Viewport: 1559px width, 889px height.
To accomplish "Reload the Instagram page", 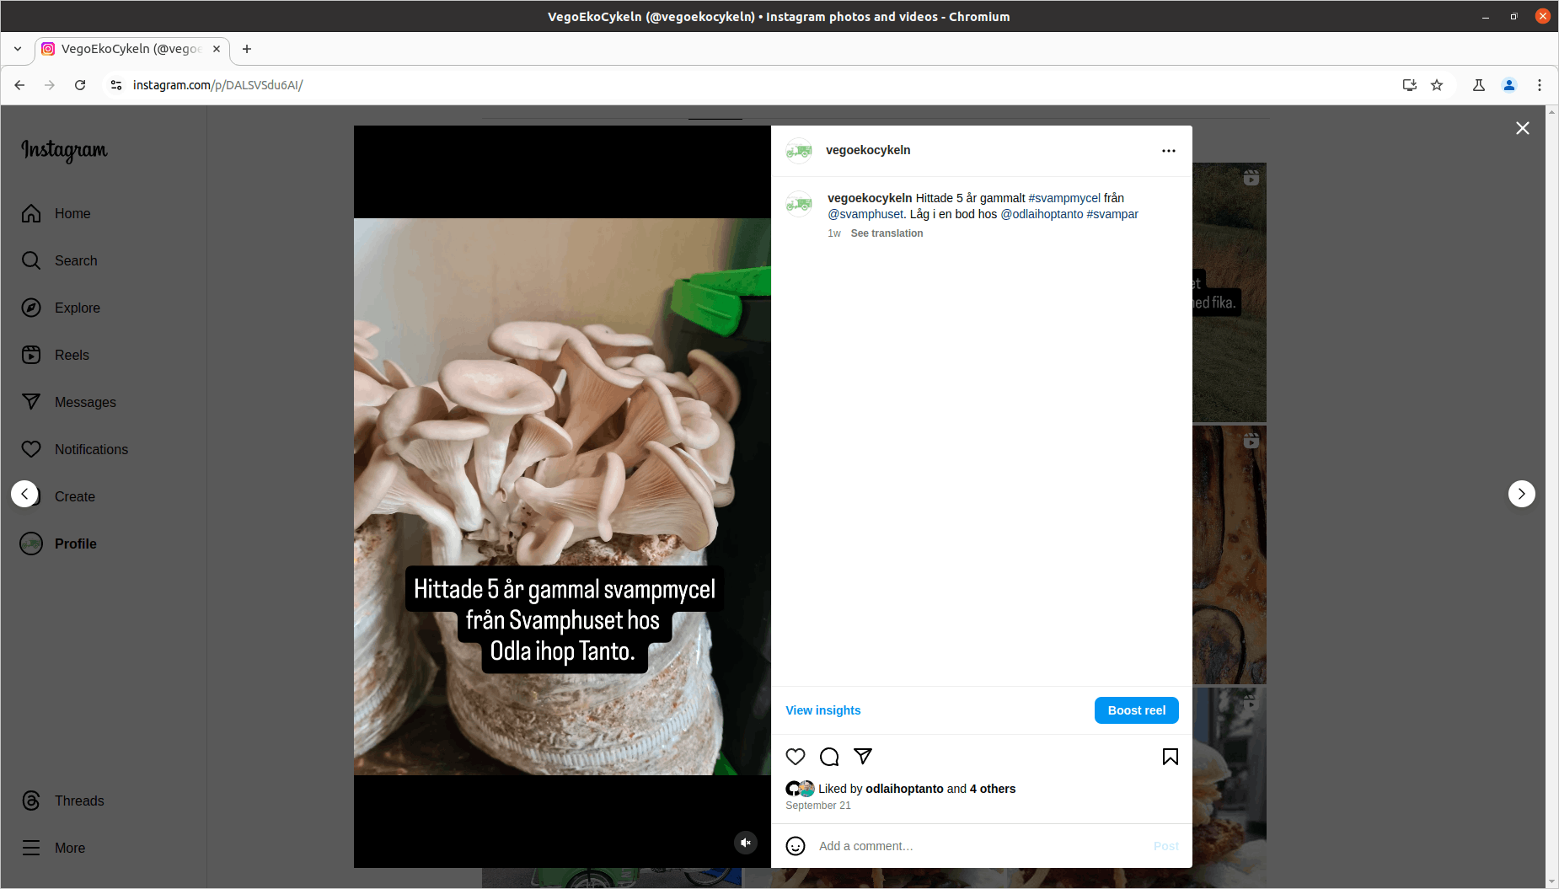I will coord(80,85).
